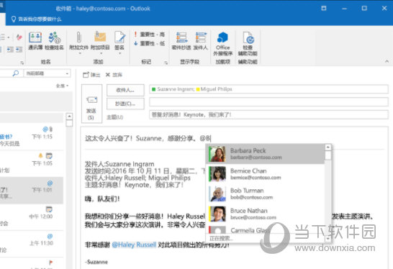Open Current Mailbox (当前邮箱) dropdown
Screen dimensions: 393x269
[x=47, y=73]
